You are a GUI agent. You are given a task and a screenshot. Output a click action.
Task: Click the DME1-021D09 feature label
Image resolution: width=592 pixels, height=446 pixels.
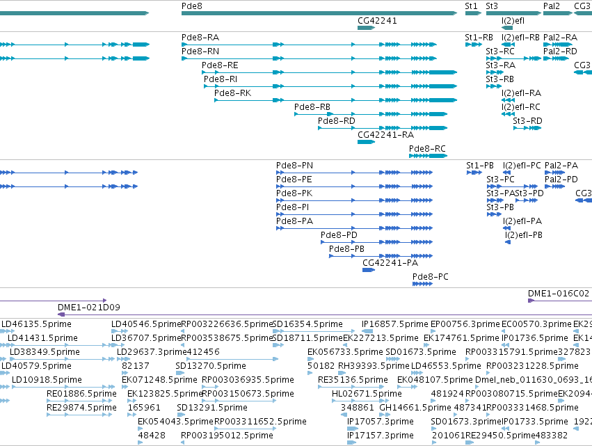(89, 308)
